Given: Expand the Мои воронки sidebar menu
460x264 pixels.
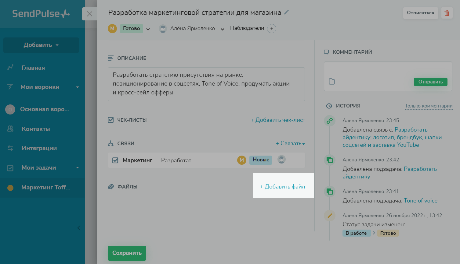Looking at the screenshot, I should pyautogui.click(x=78, y=87).
